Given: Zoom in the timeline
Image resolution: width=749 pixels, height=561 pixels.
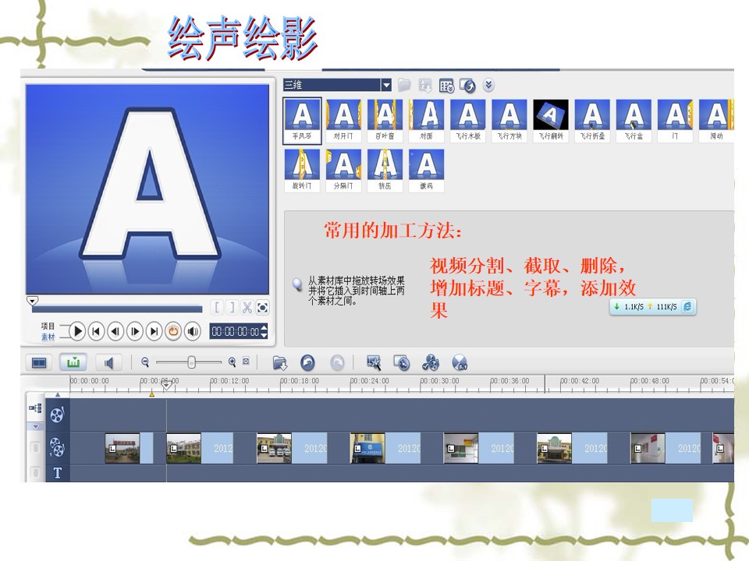Looking at the screenshot, I should [x=233, y=362].
